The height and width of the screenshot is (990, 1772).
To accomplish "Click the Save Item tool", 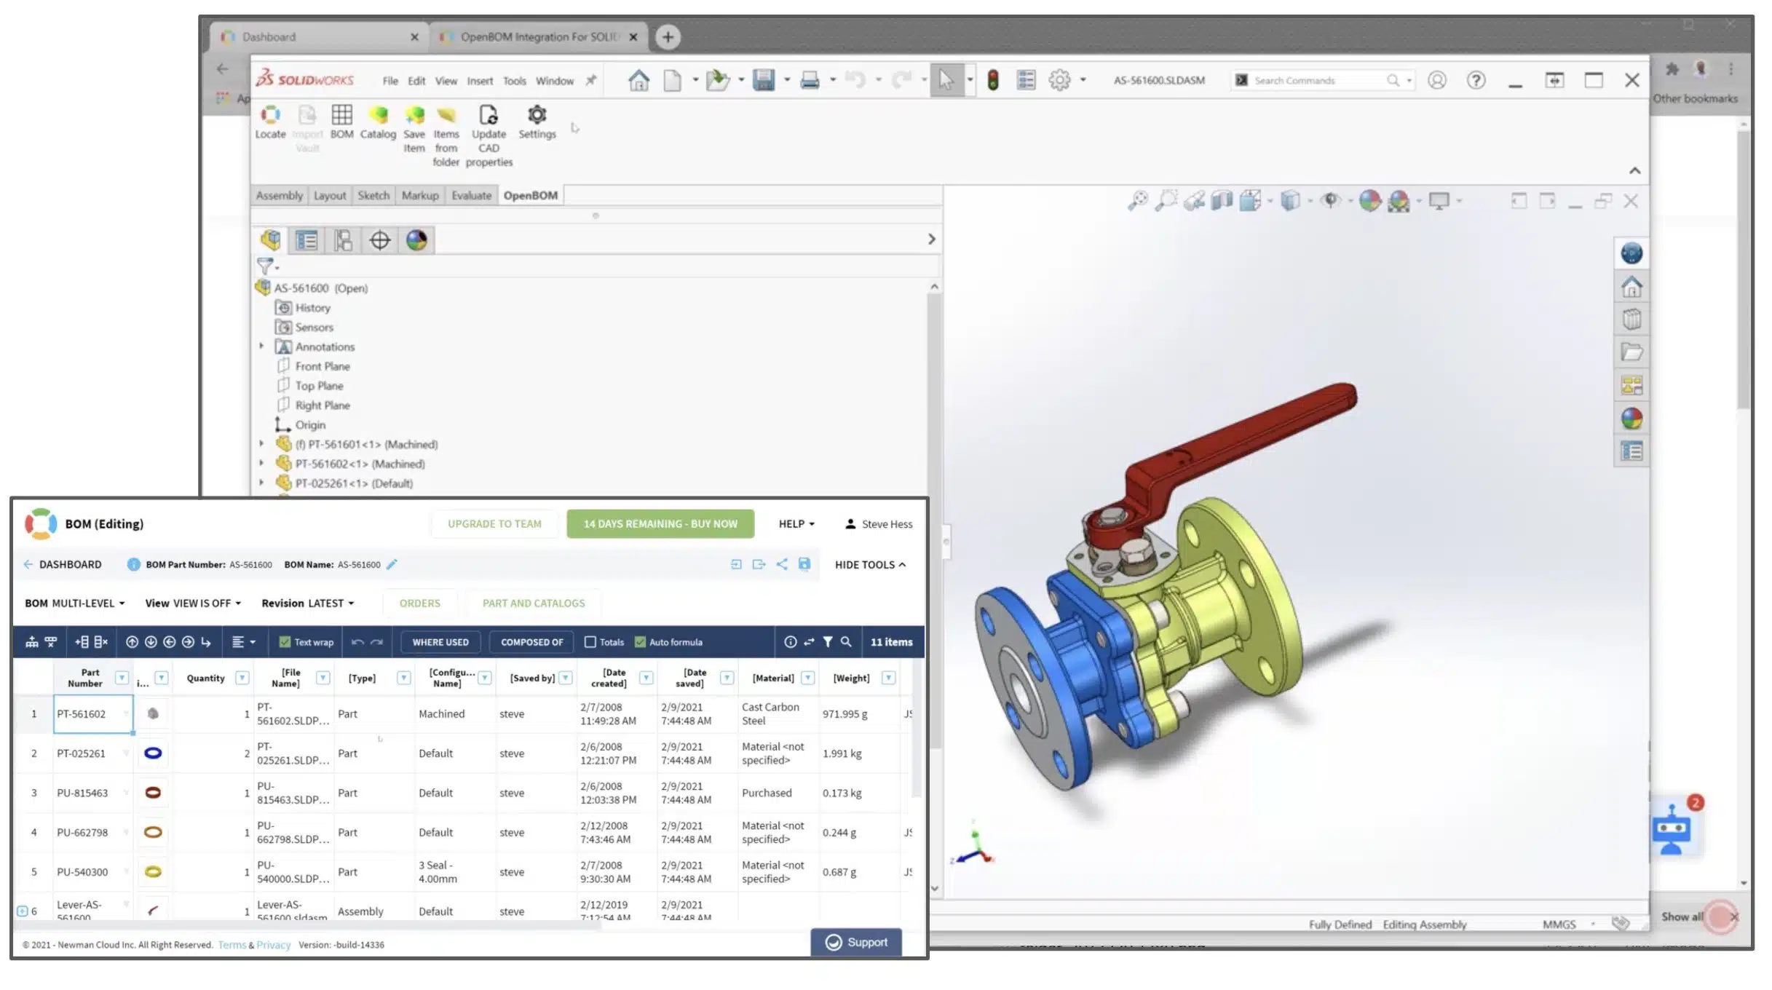I will pos(414,129).
